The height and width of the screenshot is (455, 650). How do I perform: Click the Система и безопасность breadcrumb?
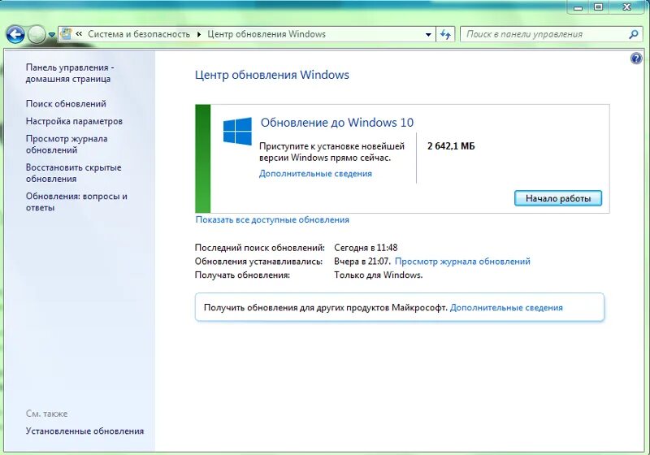tap(139, 34)
